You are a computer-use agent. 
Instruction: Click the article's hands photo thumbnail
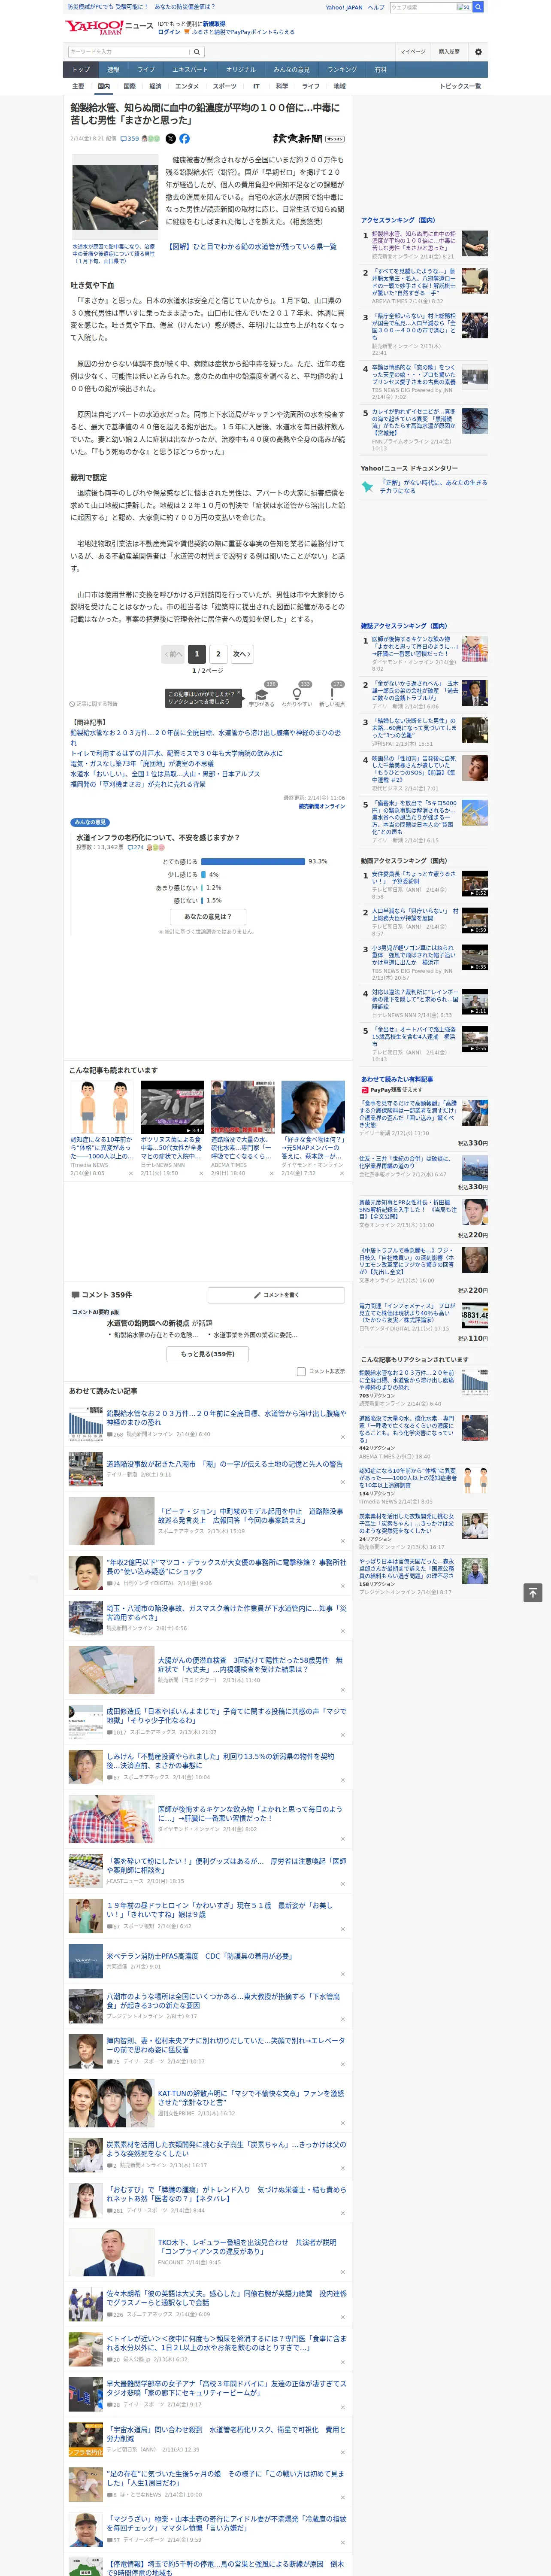pyautogui.click(x=115, y=197)
